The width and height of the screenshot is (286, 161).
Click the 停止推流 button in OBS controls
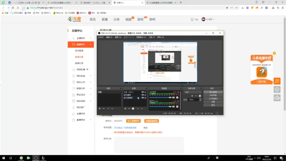tap(213, 92)
